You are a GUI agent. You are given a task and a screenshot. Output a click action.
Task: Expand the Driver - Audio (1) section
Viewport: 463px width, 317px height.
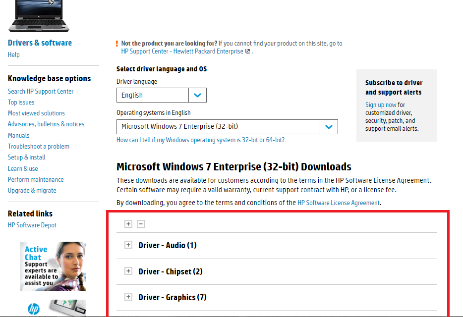click(128, 245)
